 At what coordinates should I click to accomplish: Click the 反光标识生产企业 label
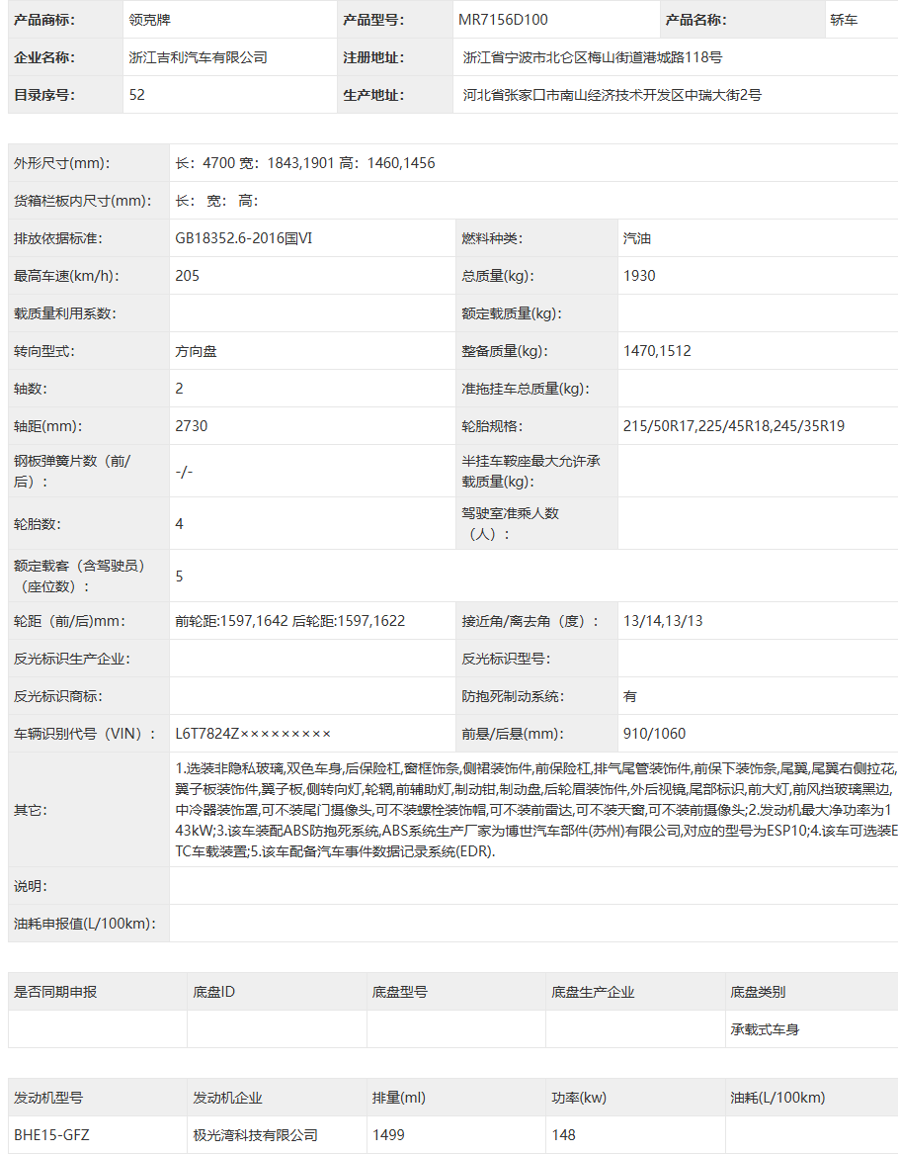[x=72, y=659]
